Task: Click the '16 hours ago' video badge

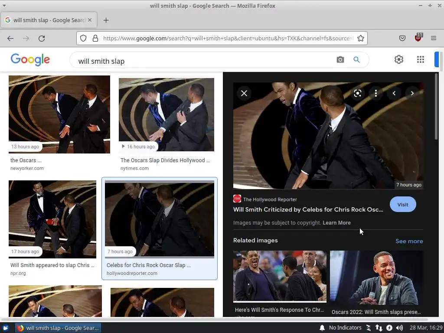Action: 138,147
